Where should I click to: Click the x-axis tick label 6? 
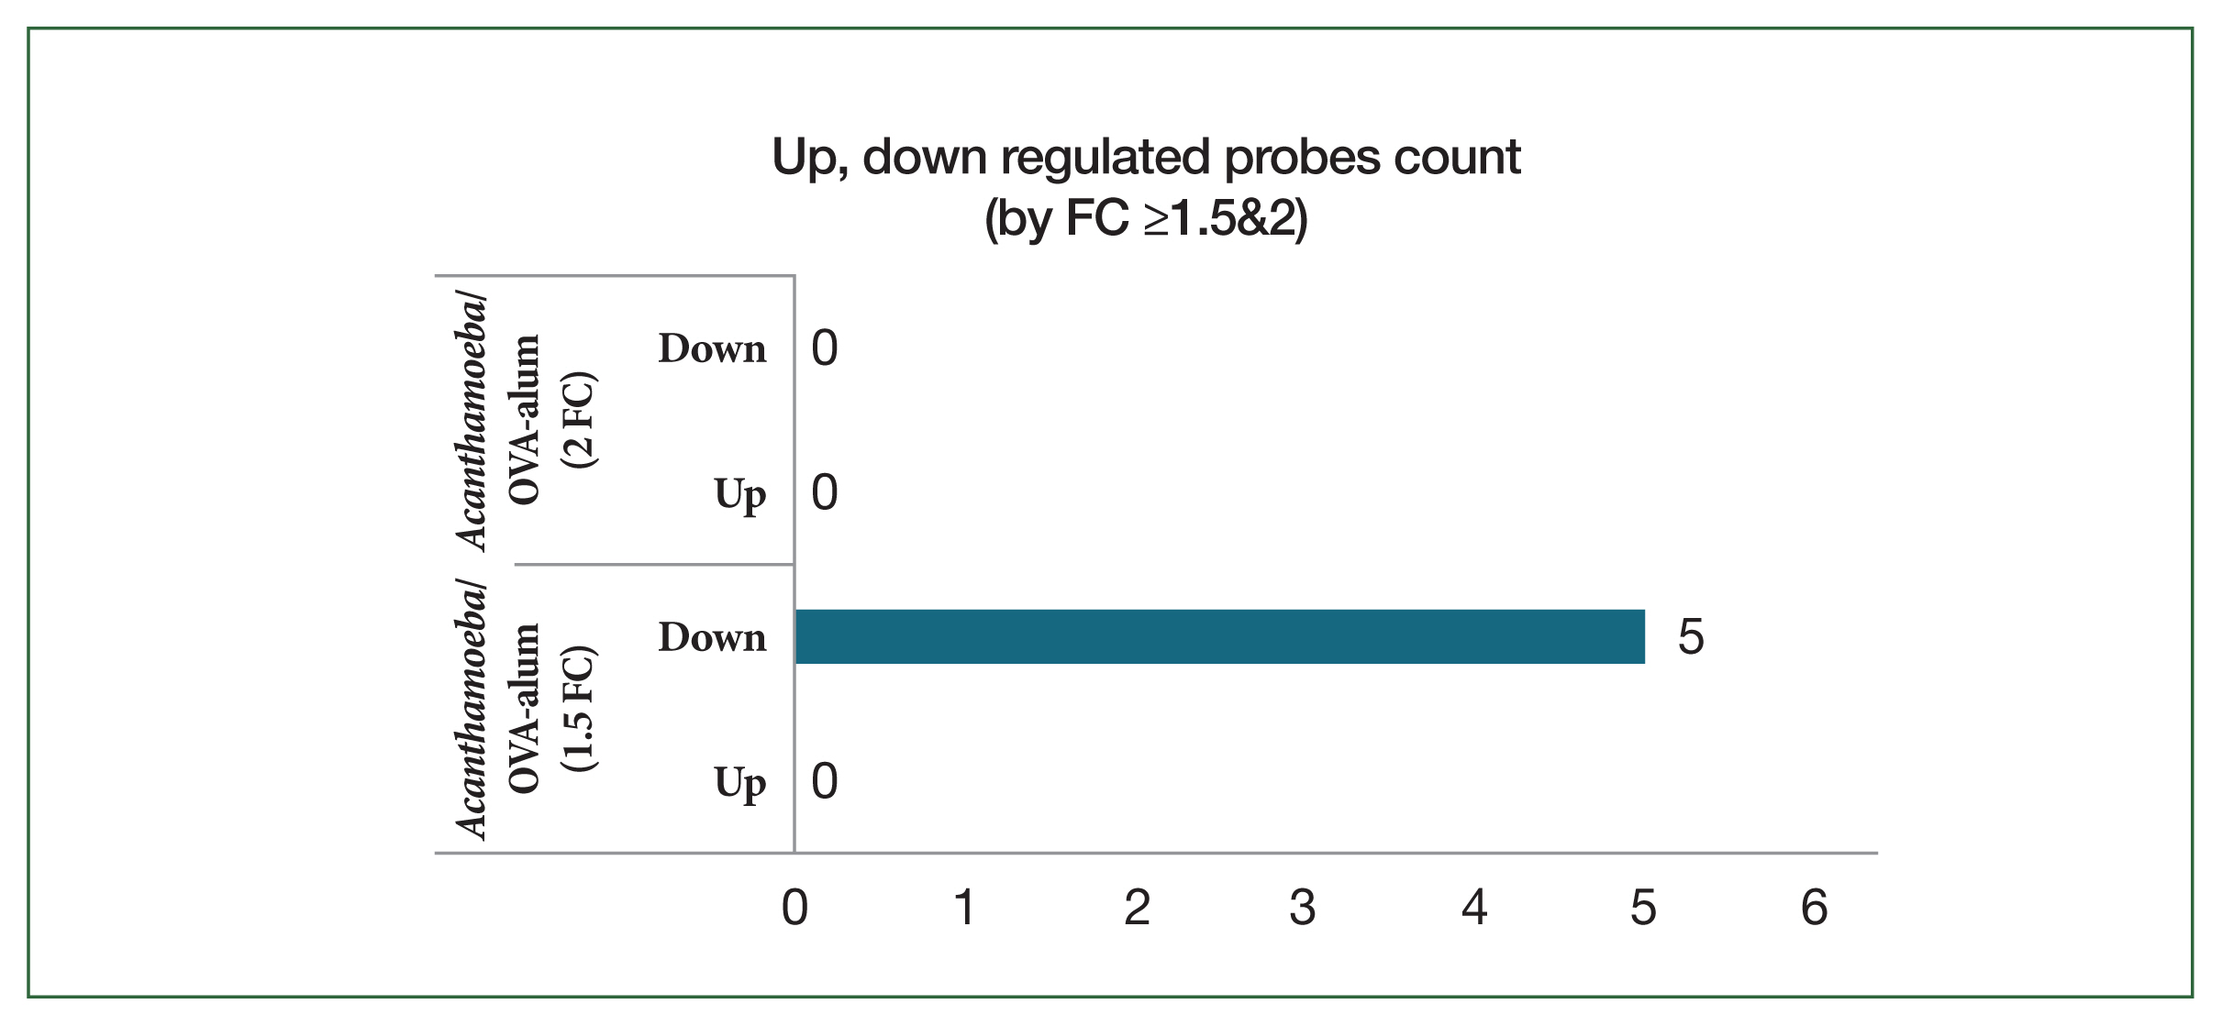tap(1814, 909)
